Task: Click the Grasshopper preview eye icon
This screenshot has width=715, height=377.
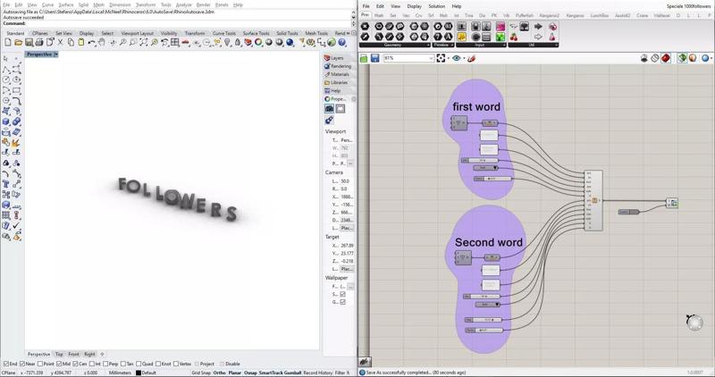Action: click(x=457, y=58)
